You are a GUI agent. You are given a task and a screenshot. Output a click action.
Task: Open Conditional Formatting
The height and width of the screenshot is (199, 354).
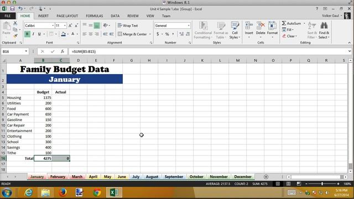click(203, 30)
